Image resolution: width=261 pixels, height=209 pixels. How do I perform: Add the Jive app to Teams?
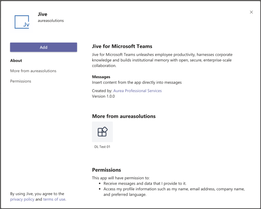point(43,47)
